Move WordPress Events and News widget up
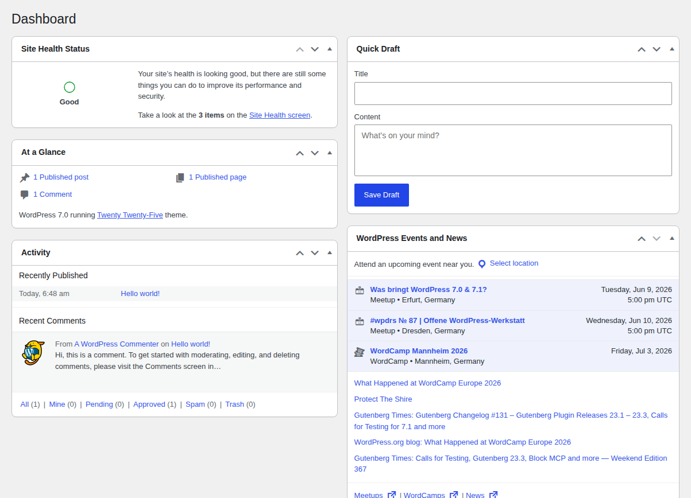 click(x=642, y=239)
